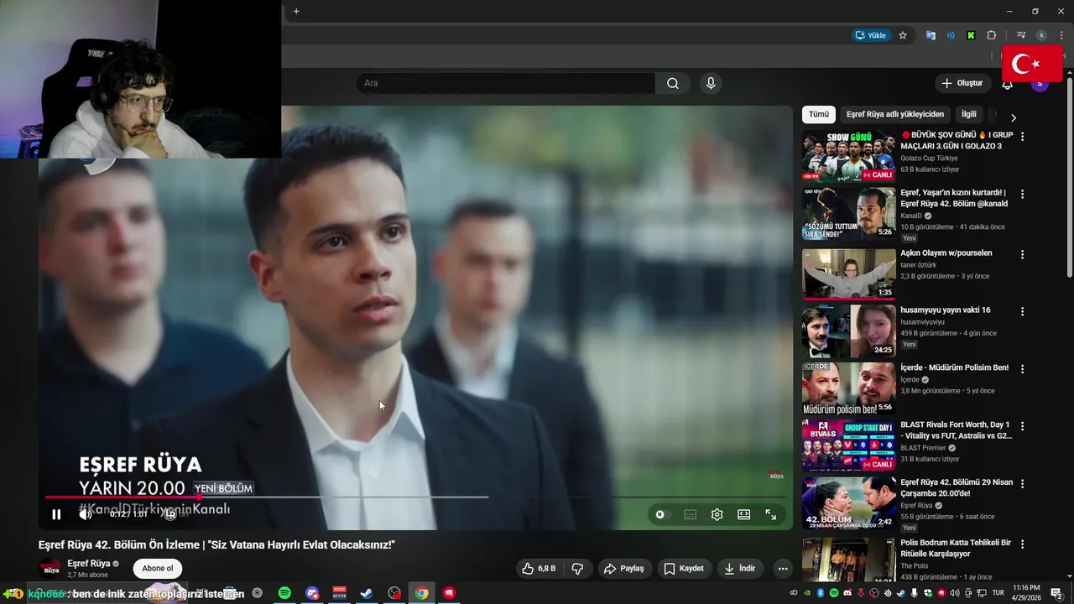Open the Oluştur create menu
The width and height of the screenshot is (1074, 604).
coord(962,83)
